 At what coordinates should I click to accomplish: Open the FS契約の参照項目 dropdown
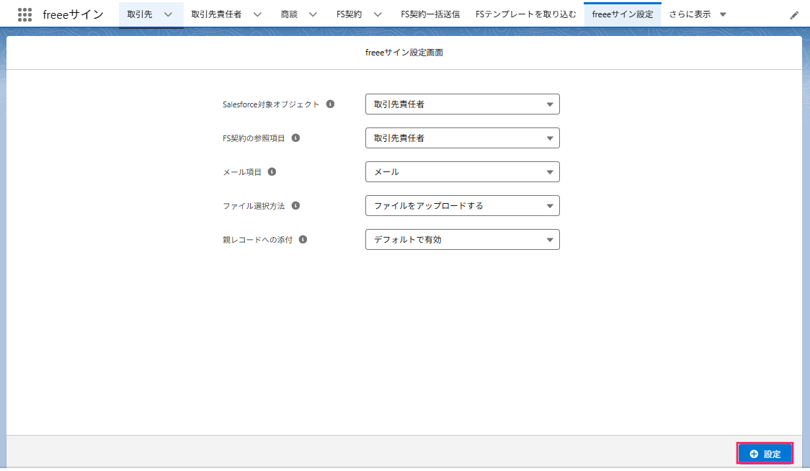point(463,138)
